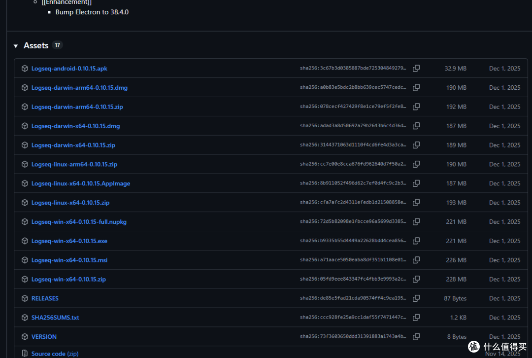Download Logseq-darwin-arm64-0.10.15.dmg
Screen dimensions: 532x358
(x=79, y=88)
